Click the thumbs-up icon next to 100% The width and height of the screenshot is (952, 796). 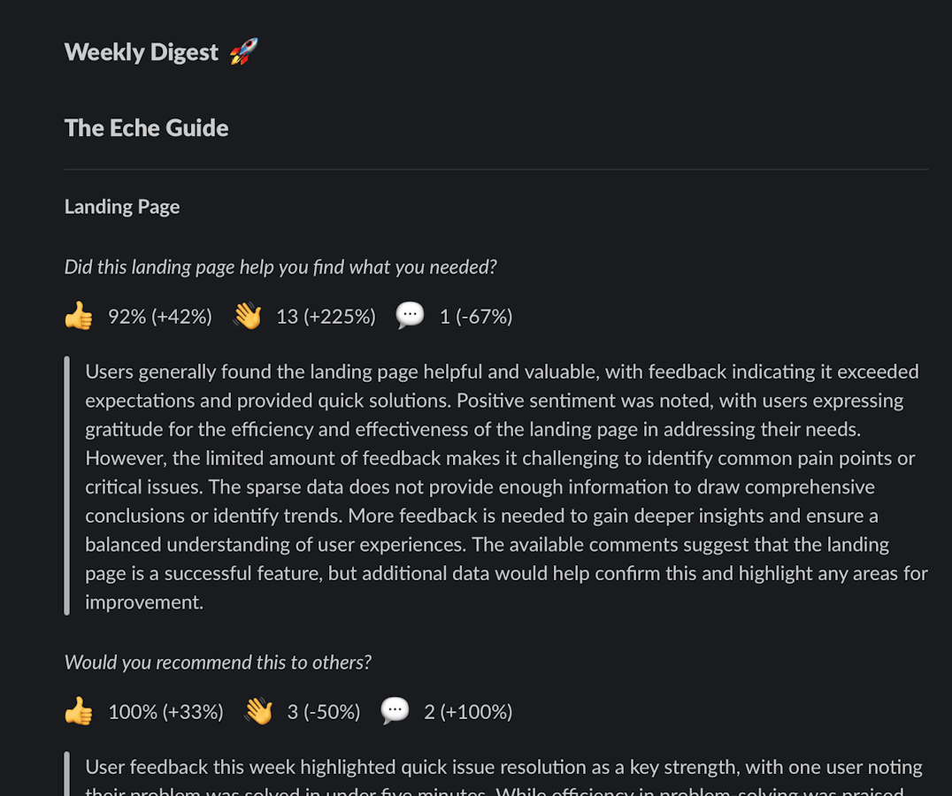click(x=79, y=711)
